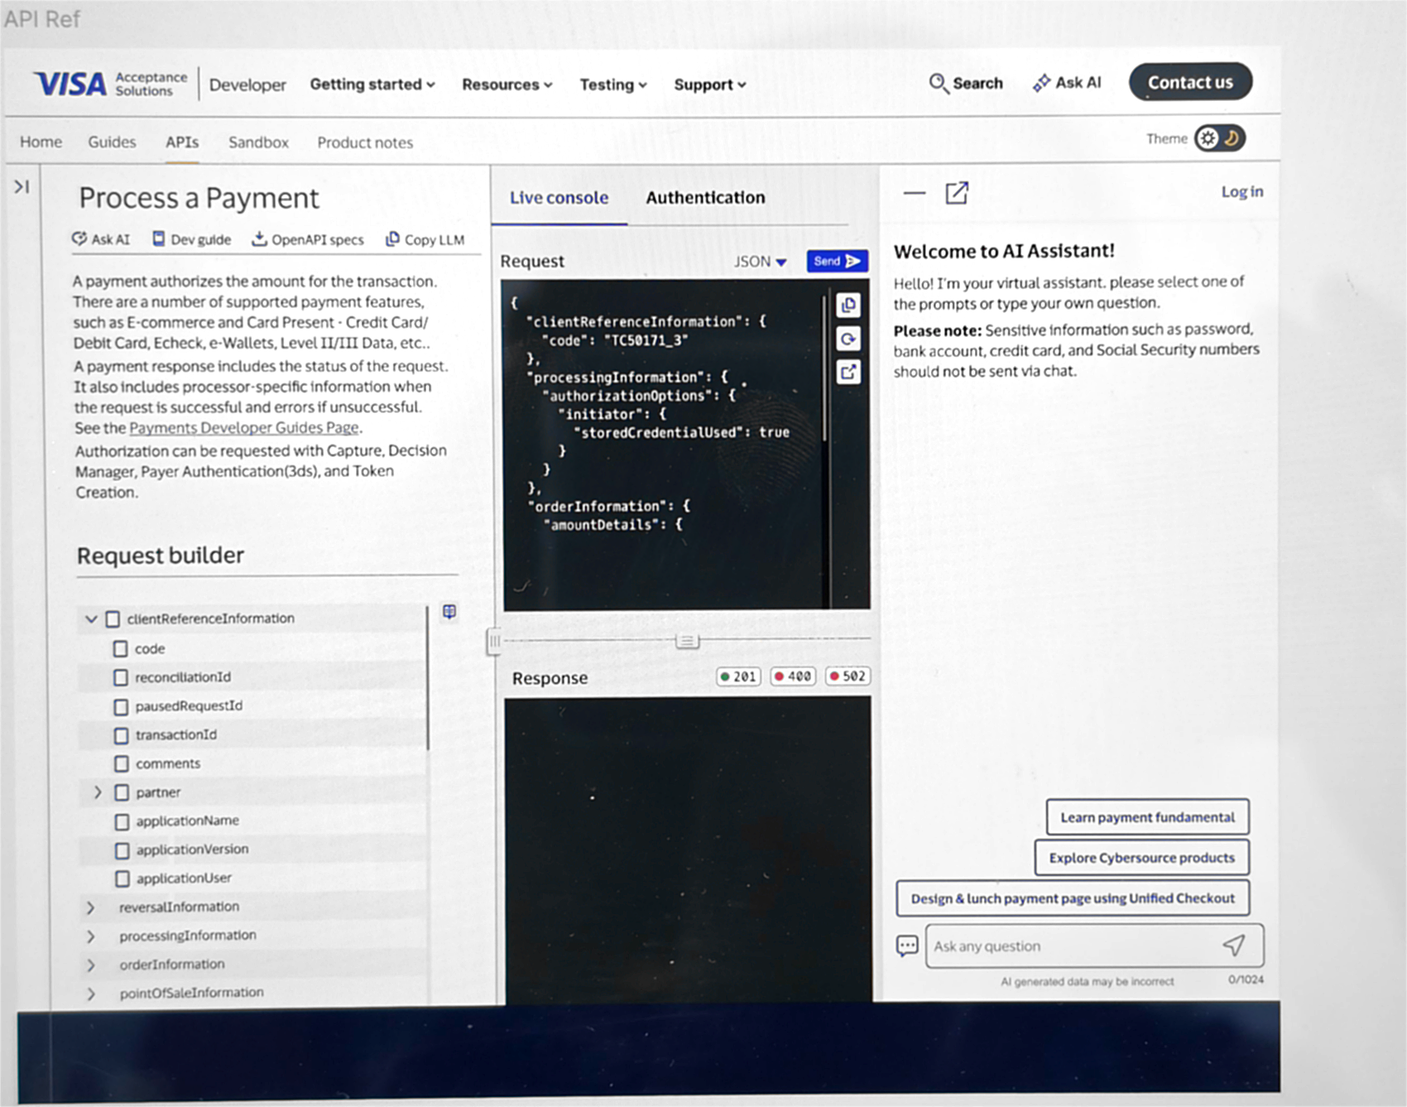Expand processingInformation in request builder
The image size is (1407, 1107).
click(x=90, y=936)
